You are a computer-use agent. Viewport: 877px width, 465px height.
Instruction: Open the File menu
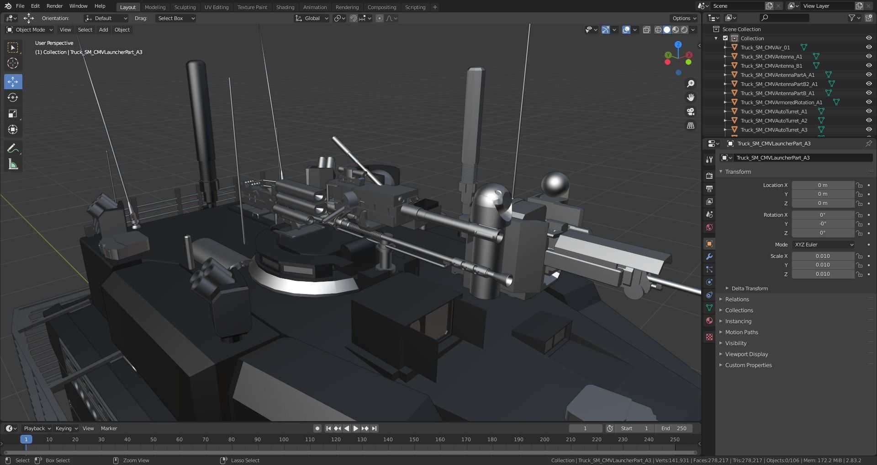[x=20, y=6]
